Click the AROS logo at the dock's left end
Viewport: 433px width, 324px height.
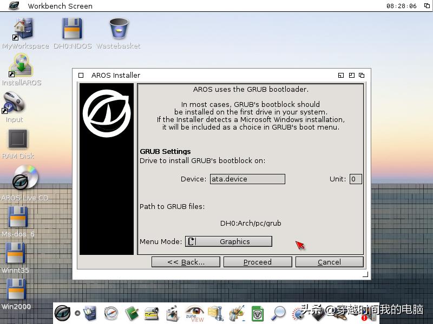[x=62, y=312]
